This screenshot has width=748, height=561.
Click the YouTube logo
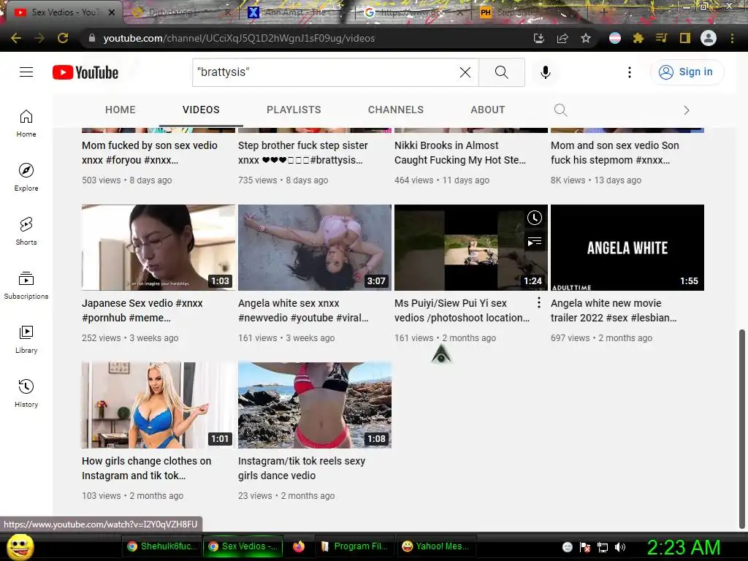tap(85, 72)
